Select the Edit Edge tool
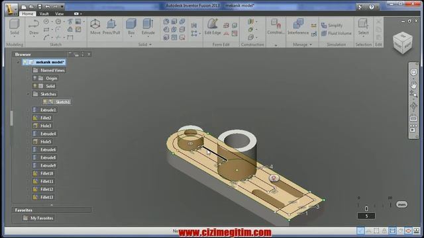Screen dimensions: 424x238 tap(213, 27)
